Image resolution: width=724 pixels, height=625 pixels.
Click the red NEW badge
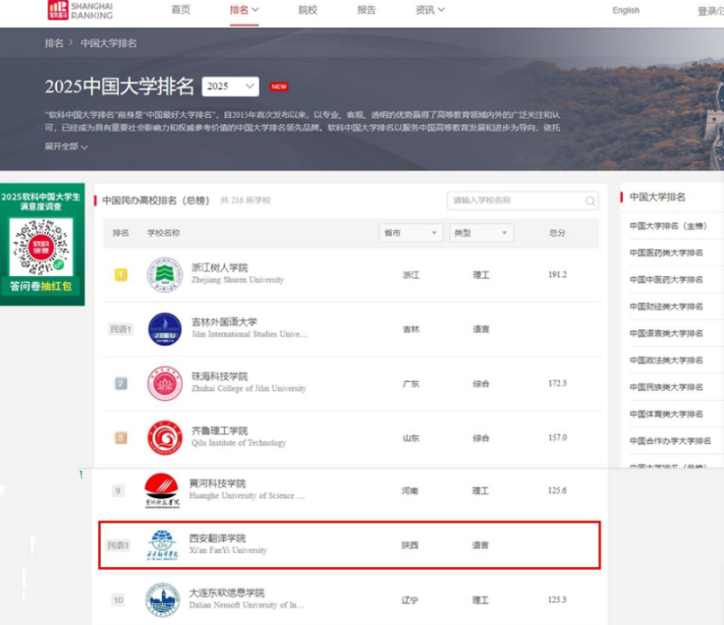[279, 86]
